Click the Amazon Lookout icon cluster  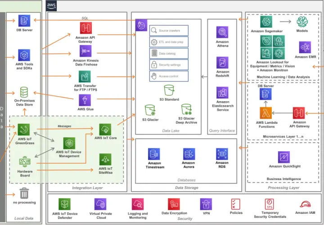click(x=272, y=47)
